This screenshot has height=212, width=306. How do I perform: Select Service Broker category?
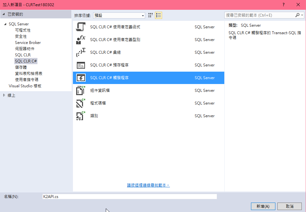tap(28, 43)
